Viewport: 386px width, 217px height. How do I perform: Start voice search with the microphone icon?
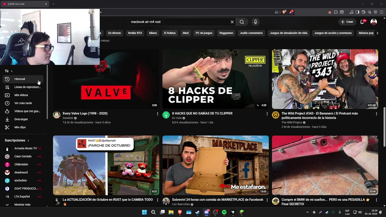255,22
